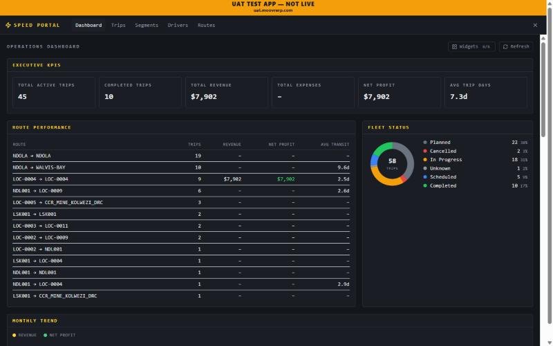The height and width of the screenshot is (346, 553).
Task: Click the Total Expenses KPI card
Action: point(313,92)
